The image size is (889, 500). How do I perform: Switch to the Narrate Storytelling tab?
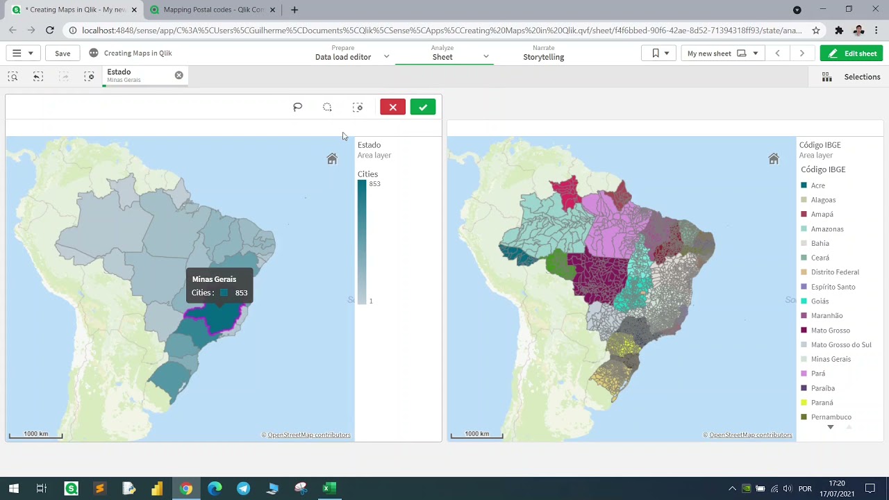coord(543,53)
